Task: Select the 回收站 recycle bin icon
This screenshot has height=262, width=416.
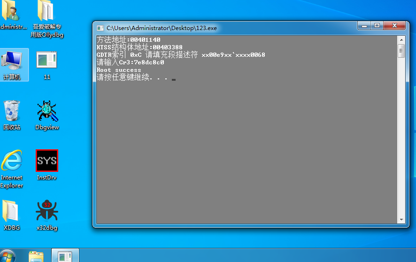Action: 12,115
